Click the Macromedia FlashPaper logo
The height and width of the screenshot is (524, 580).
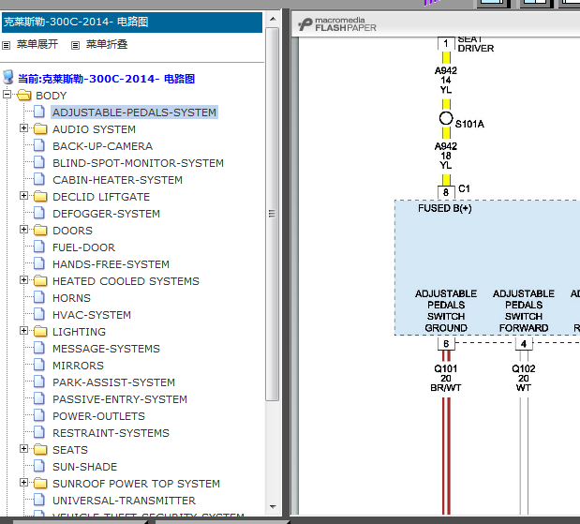coord(337,24)
